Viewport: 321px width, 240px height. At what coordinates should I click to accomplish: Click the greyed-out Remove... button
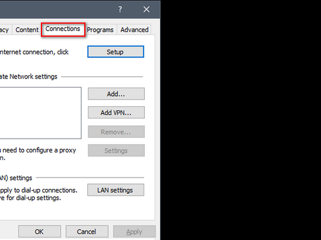point(116,132)
